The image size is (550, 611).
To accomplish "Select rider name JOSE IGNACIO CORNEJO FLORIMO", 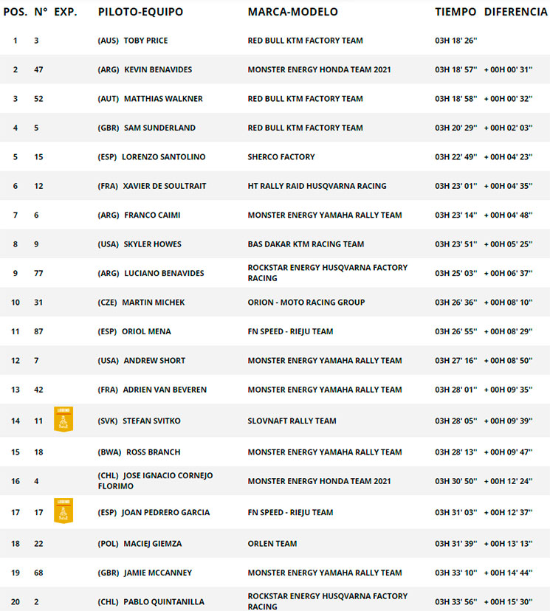I will 156,481.
